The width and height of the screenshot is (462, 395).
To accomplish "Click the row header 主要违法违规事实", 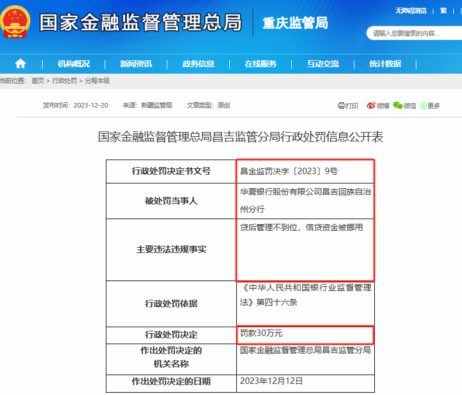I will click(171, 250).
